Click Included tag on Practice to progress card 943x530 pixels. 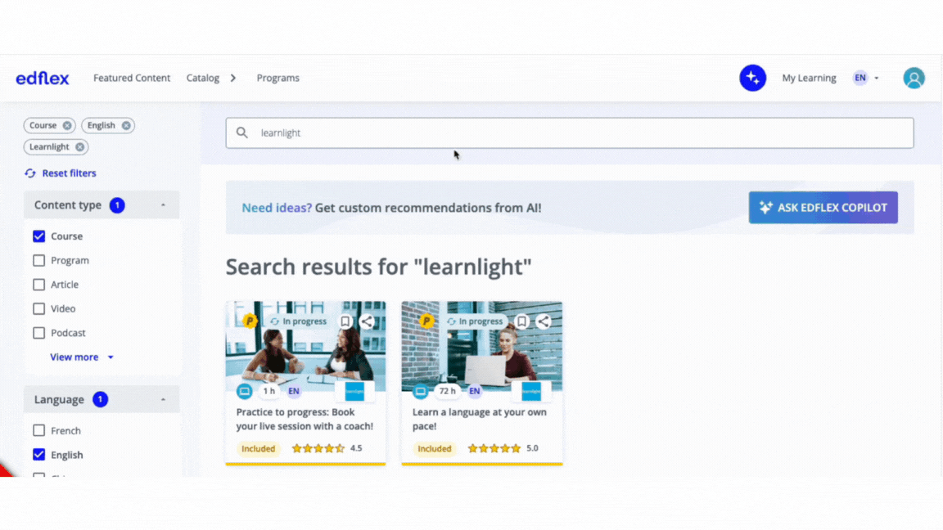click(x=258, y=448)
